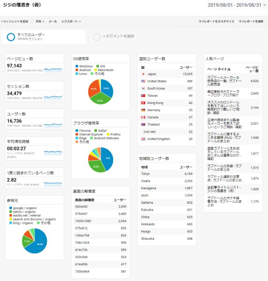
Task: Click the popular page row with 4,926 pageviews
Action: click(x=233, y=81)
